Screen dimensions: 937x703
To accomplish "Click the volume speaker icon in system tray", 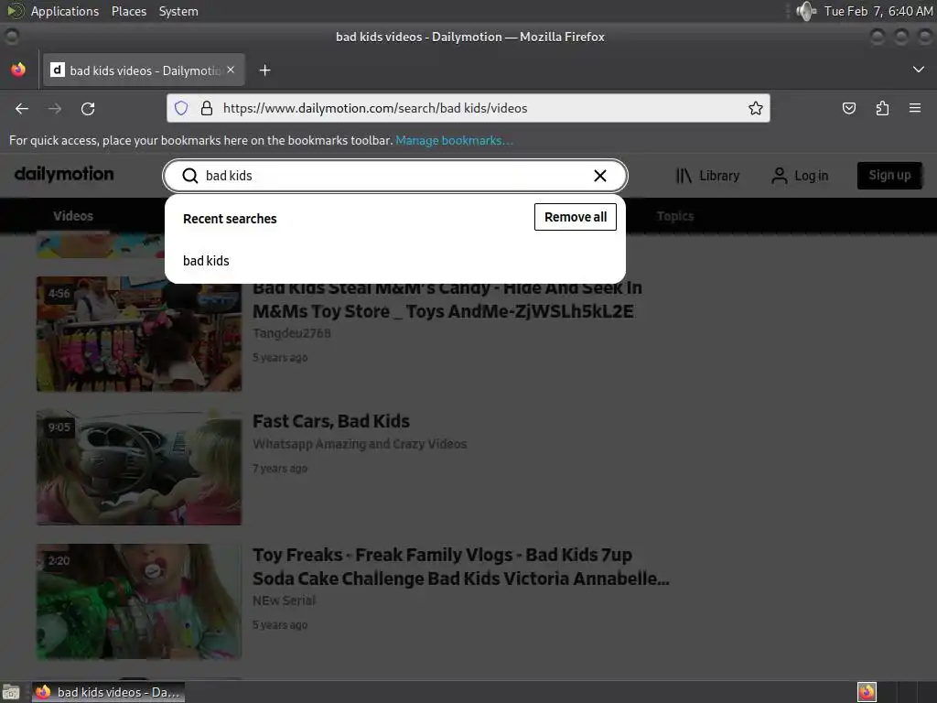I will pos(805,11).
